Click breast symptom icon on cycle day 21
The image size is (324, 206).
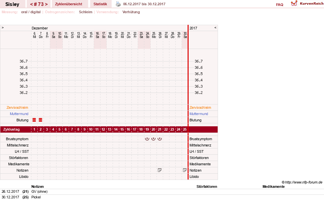(160, 139)
